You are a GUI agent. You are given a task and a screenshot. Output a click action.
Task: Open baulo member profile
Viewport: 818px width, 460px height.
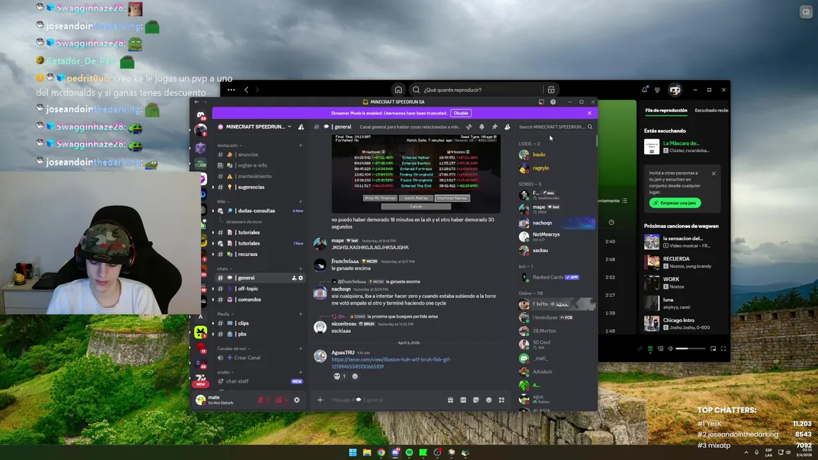(x=556, y=155)
